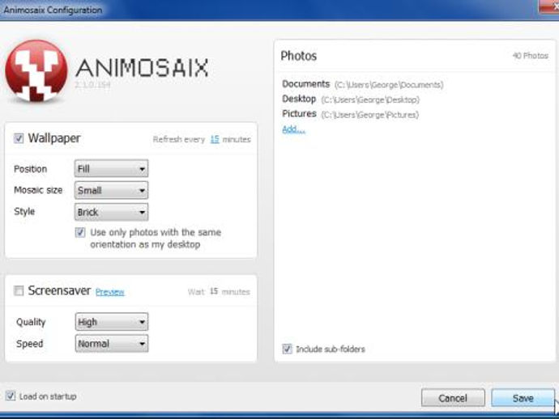Close the Animosaix Configuration window
Image resolution: width=559 pixels, height=419 pixels.
click(x=550, y=6)
